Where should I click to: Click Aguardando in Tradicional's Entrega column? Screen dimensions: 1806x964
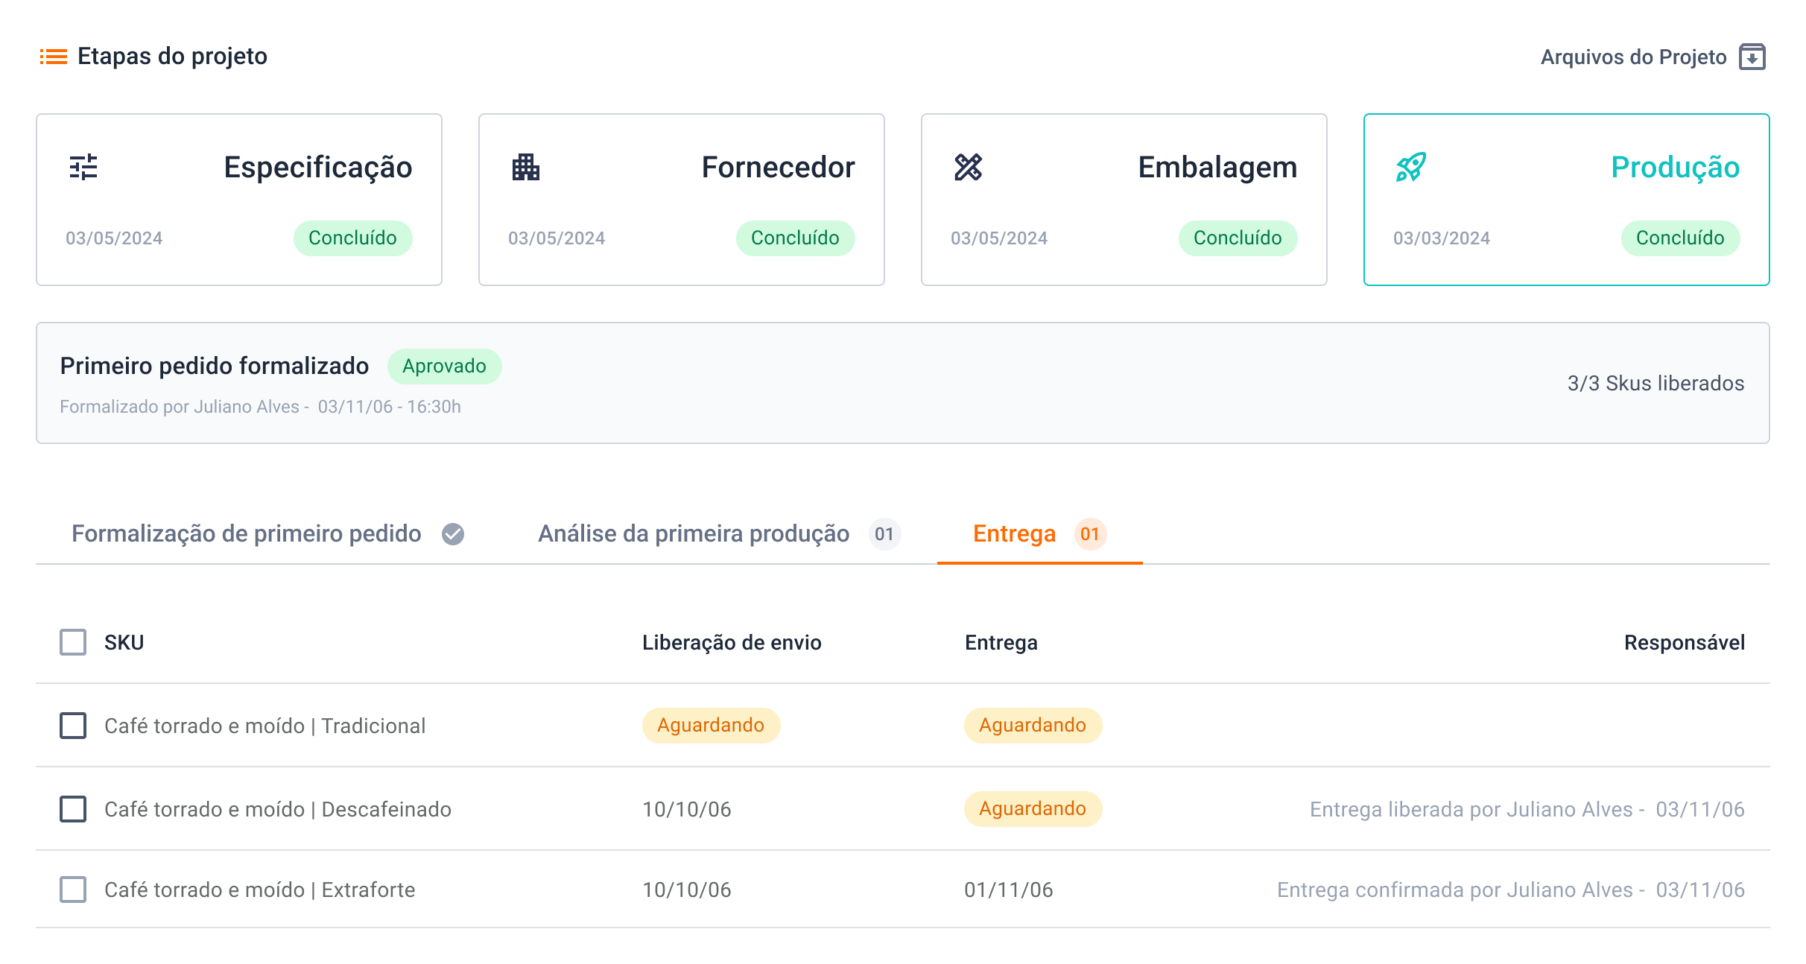1033,726
